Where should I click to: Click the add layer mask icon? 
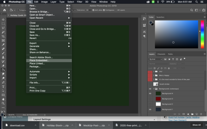click(184, 114)
